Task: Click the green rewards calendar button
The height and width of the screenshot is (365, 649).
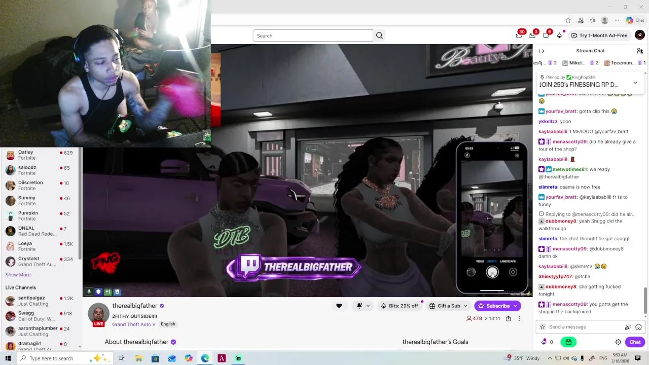Action: click(x=568, y=342)
